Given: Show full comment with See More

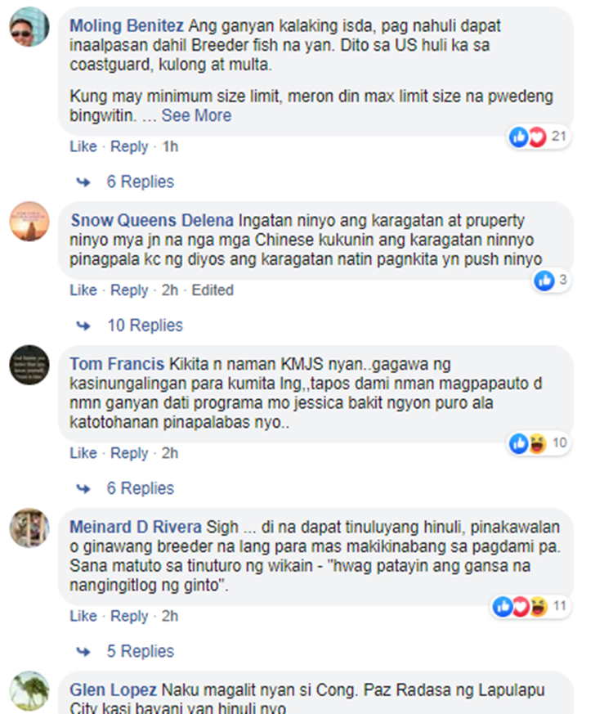Looking at the screenshot, I should pyautogui.click(x=196, y=115).
